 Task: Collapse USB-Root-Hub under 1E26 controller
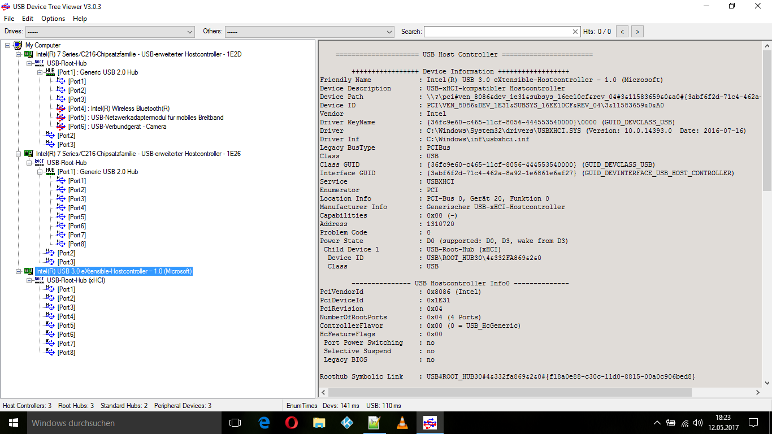(29, 163)
